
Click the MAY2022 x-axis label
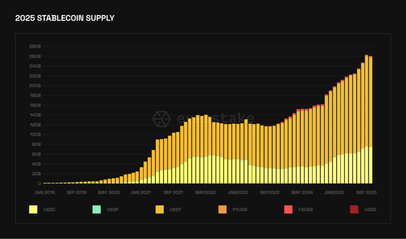205,193
